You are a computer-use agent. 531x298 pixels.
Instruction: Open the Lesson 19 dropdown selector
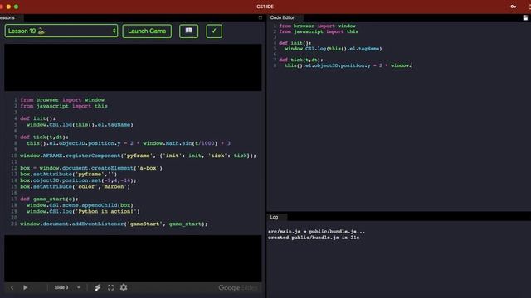(61, 31)
